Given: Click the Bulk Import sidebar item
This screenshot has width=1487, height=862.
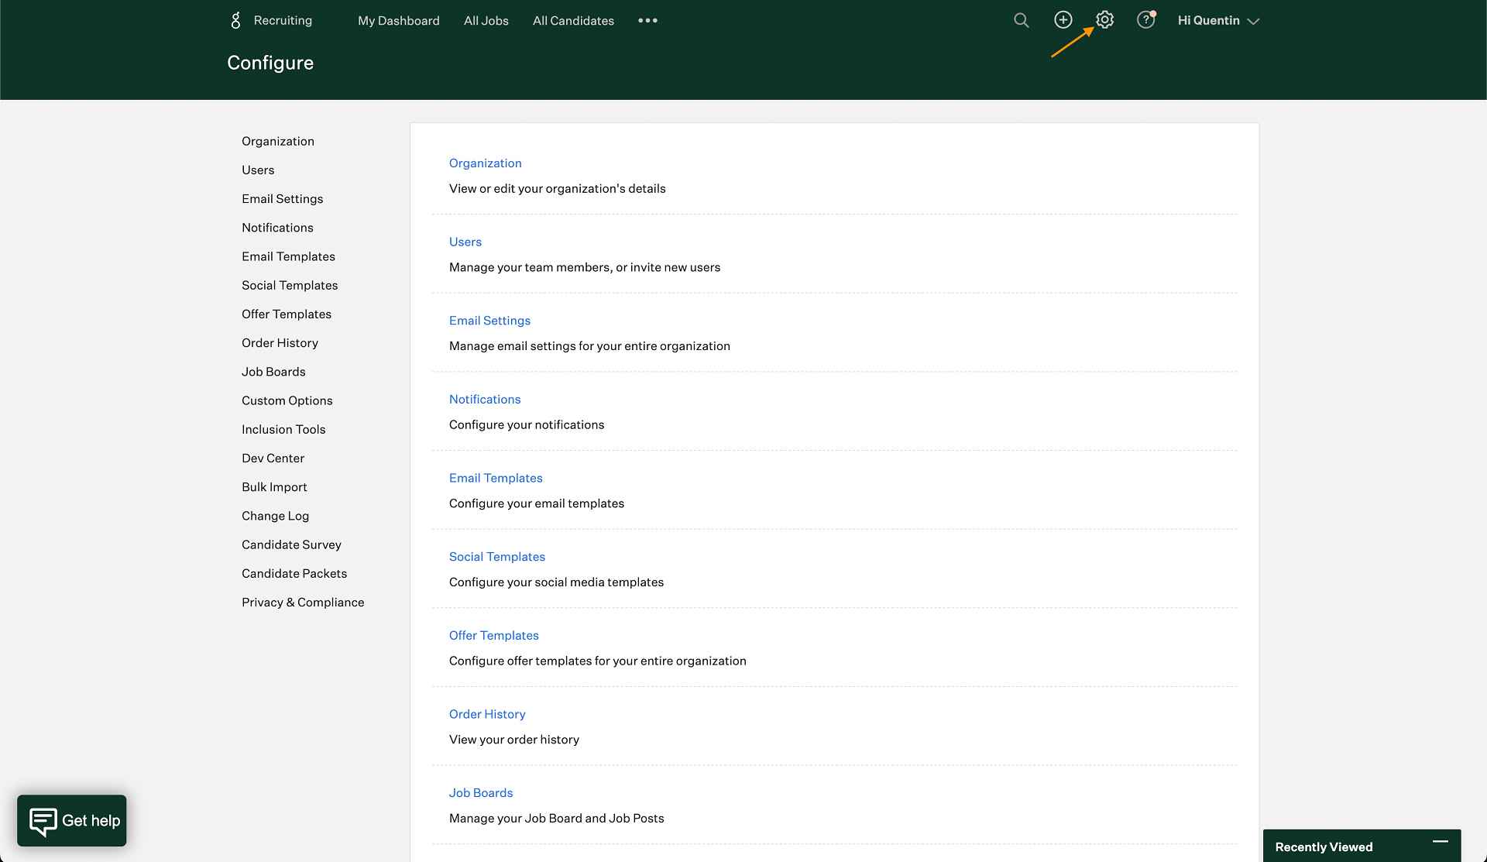Looking at the screenshot, I should point(275,486).
